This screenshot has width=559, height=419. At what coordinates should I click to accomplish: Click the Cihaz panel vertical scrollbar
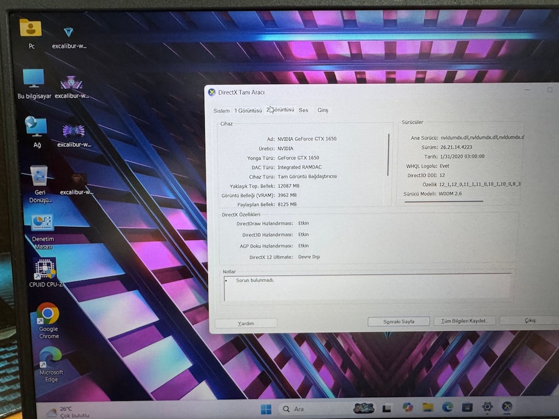click(388, 154)
